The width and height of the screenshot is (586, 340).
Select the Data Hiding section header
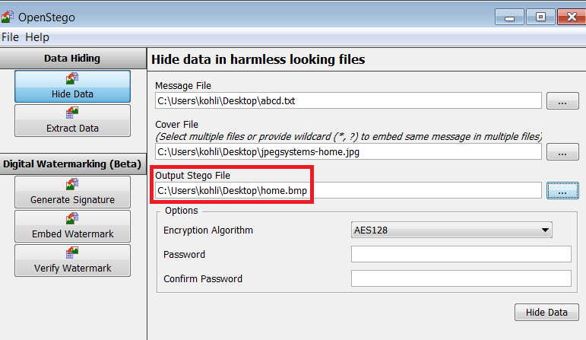point(72,59)
